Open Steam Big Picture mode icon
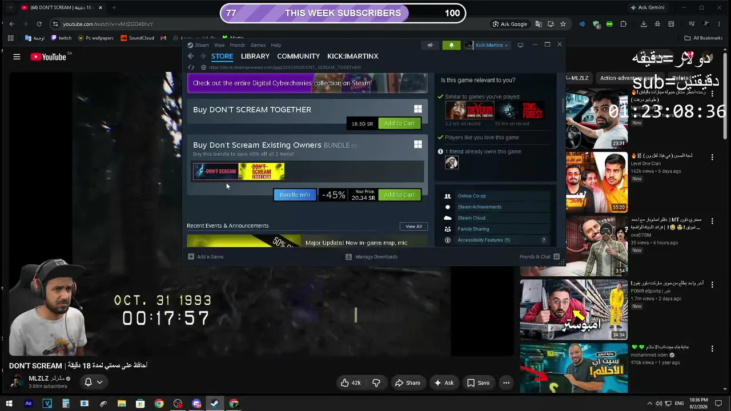The width and height of the screenshot is (731, 411). click(x=520, y=45)
